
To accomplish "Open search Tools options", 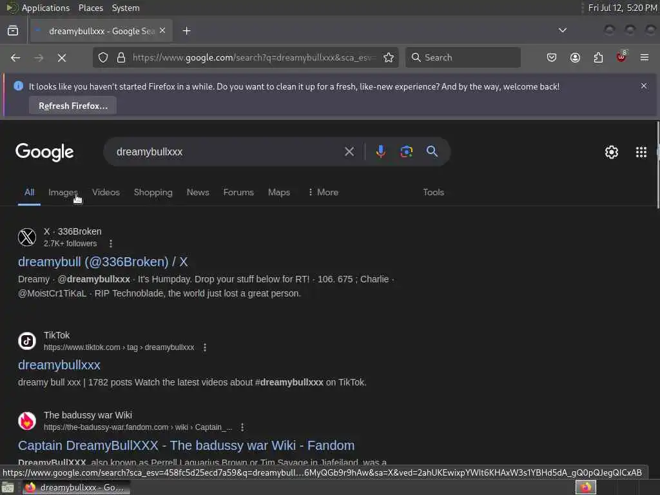I will [434, 192].
